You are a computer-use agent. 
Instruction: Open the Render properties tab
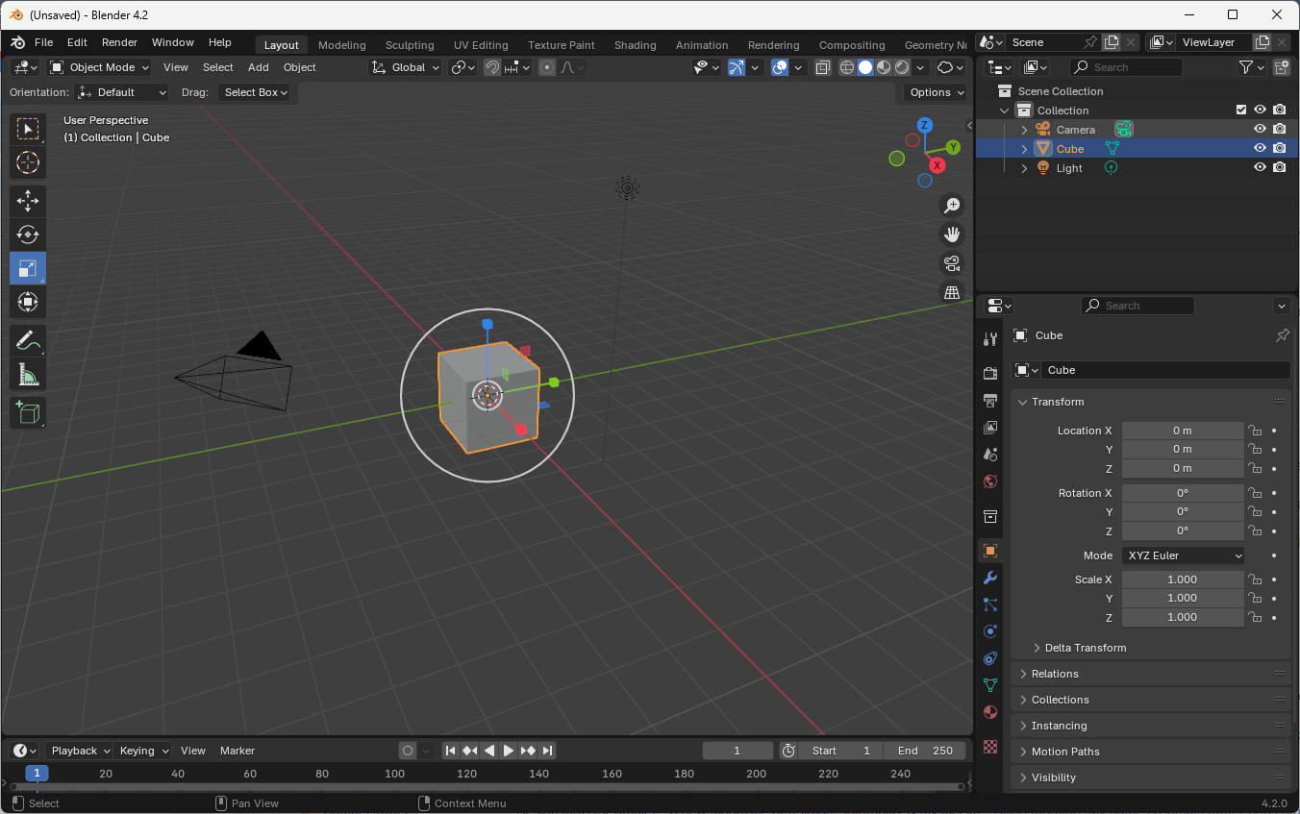[x=990, y=373]
